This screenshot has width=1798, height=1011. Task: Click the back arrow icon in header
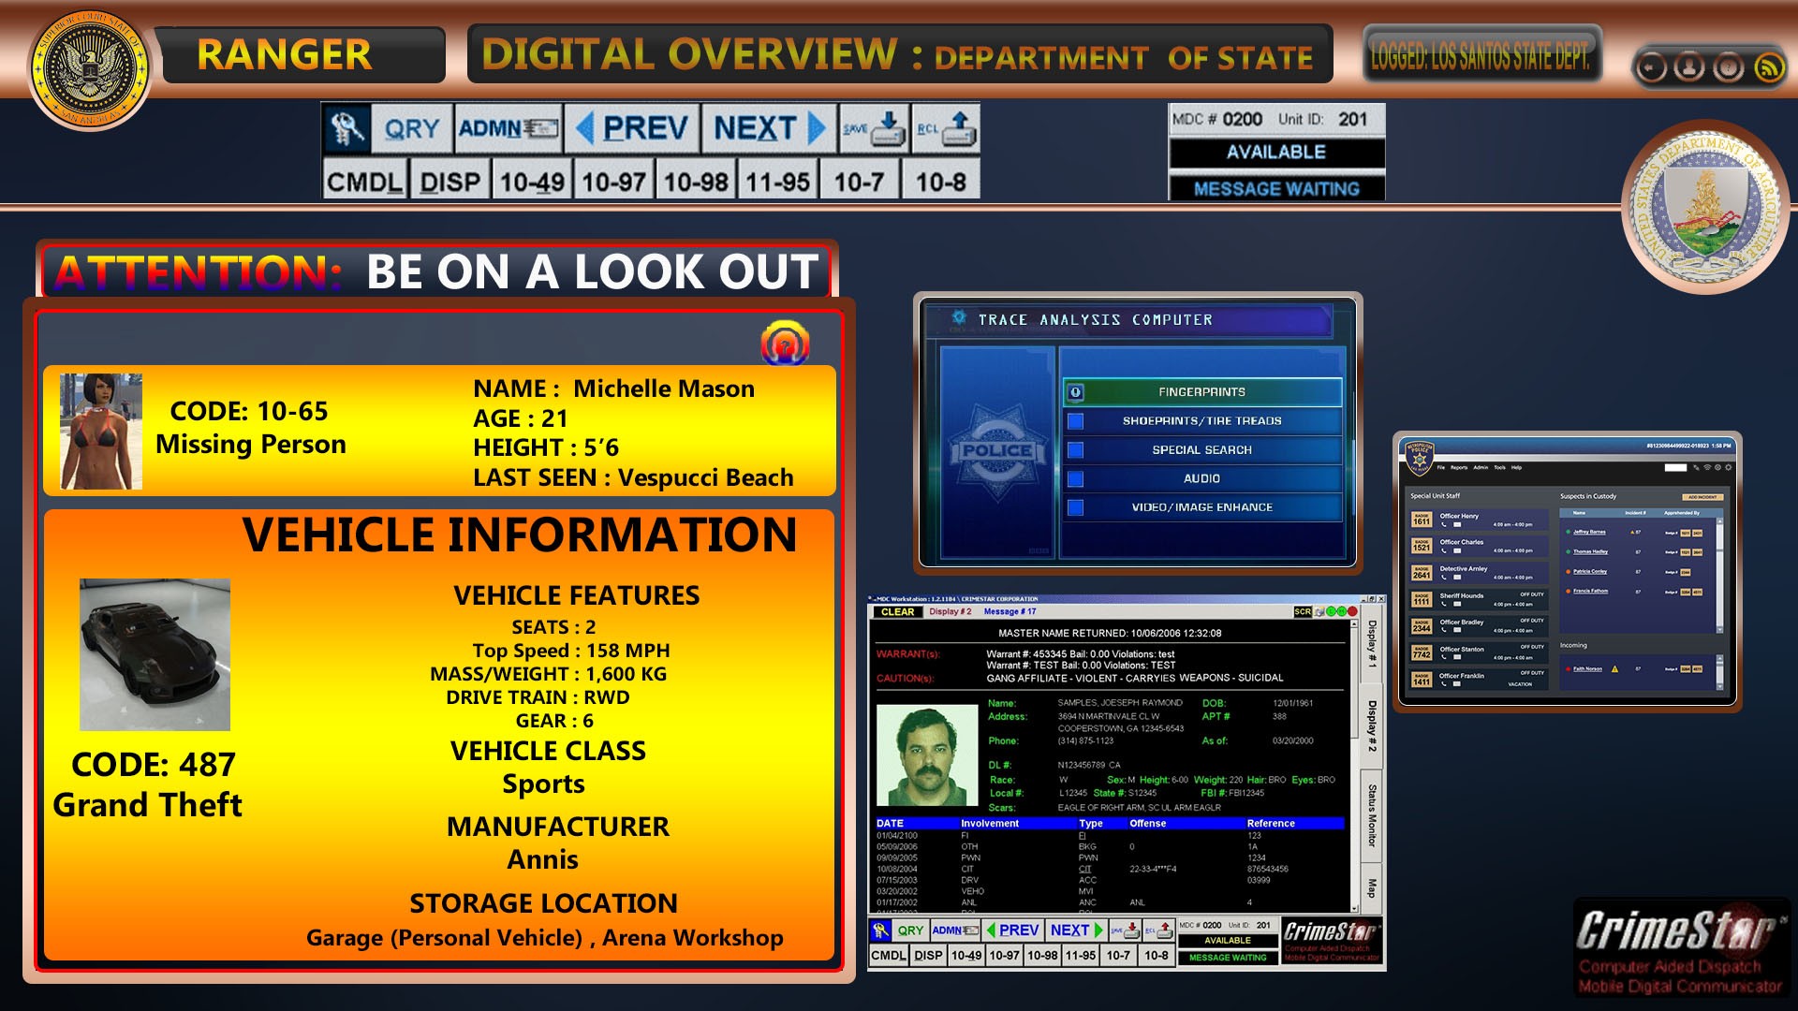click(x=1651, y=67)
